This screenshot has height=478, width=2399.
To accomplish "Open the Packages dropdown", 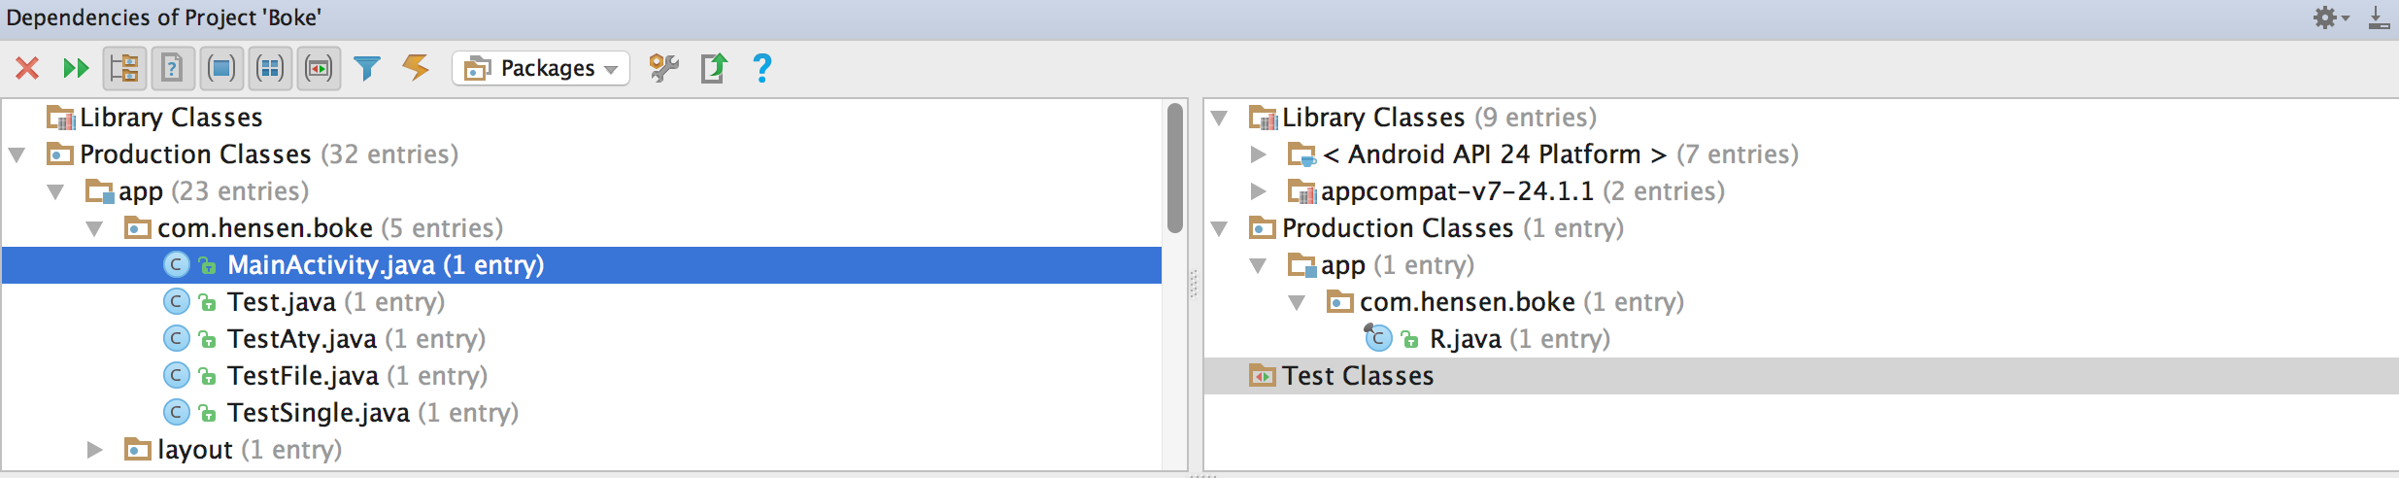I will pyautogui.click(x=541, y=68).
